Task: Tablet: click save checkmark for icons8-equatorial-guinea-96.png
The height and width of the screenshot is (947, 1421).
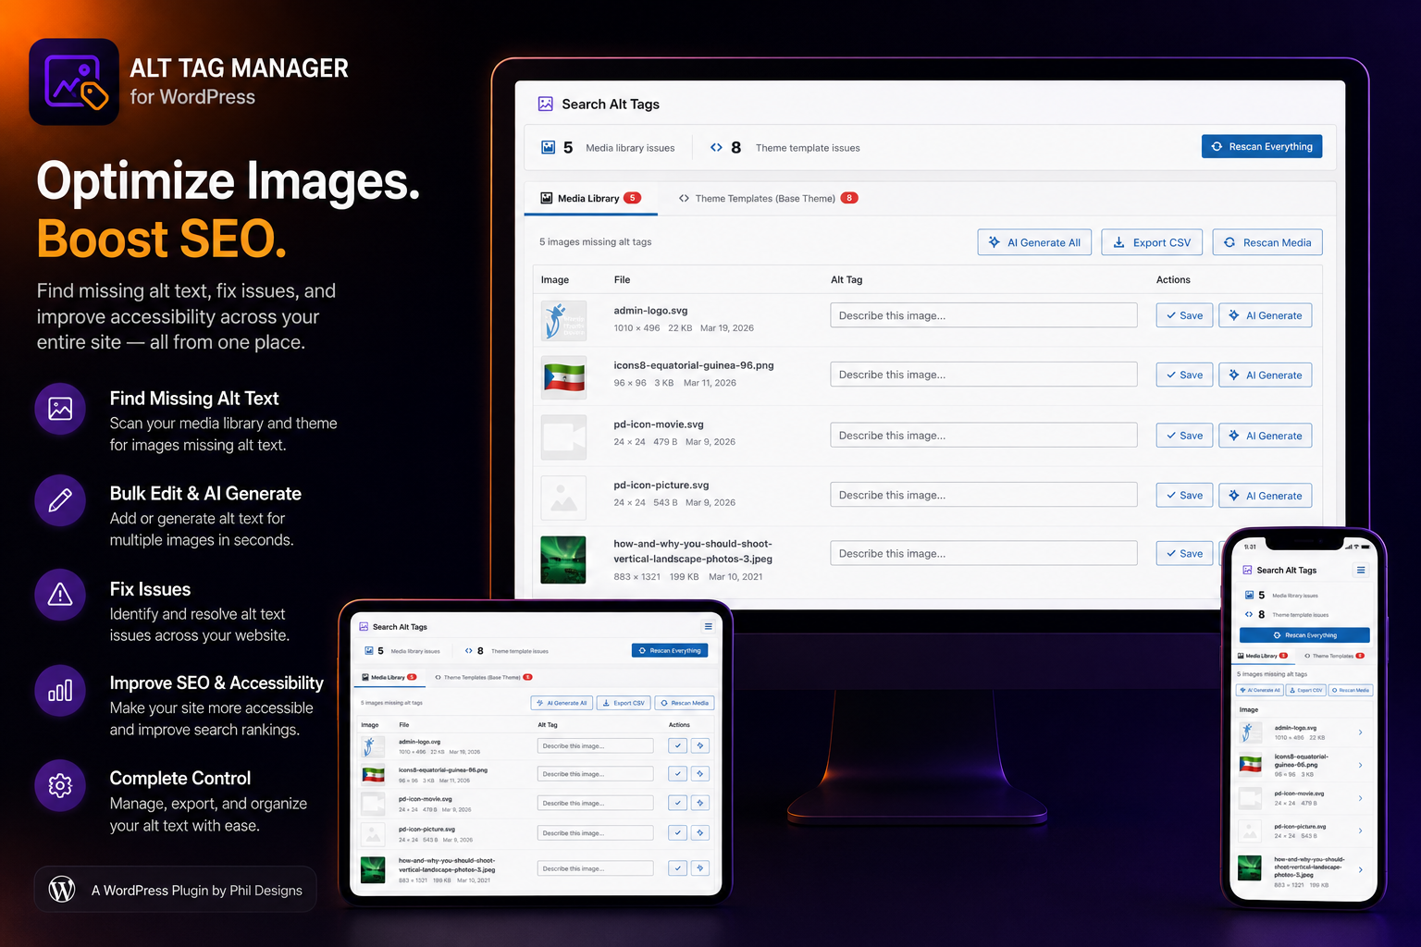Action: click(x=678, y=773)
